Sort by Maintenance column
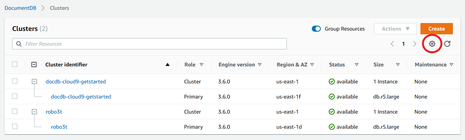Viewport: 465px width, 140px height. 452,65
